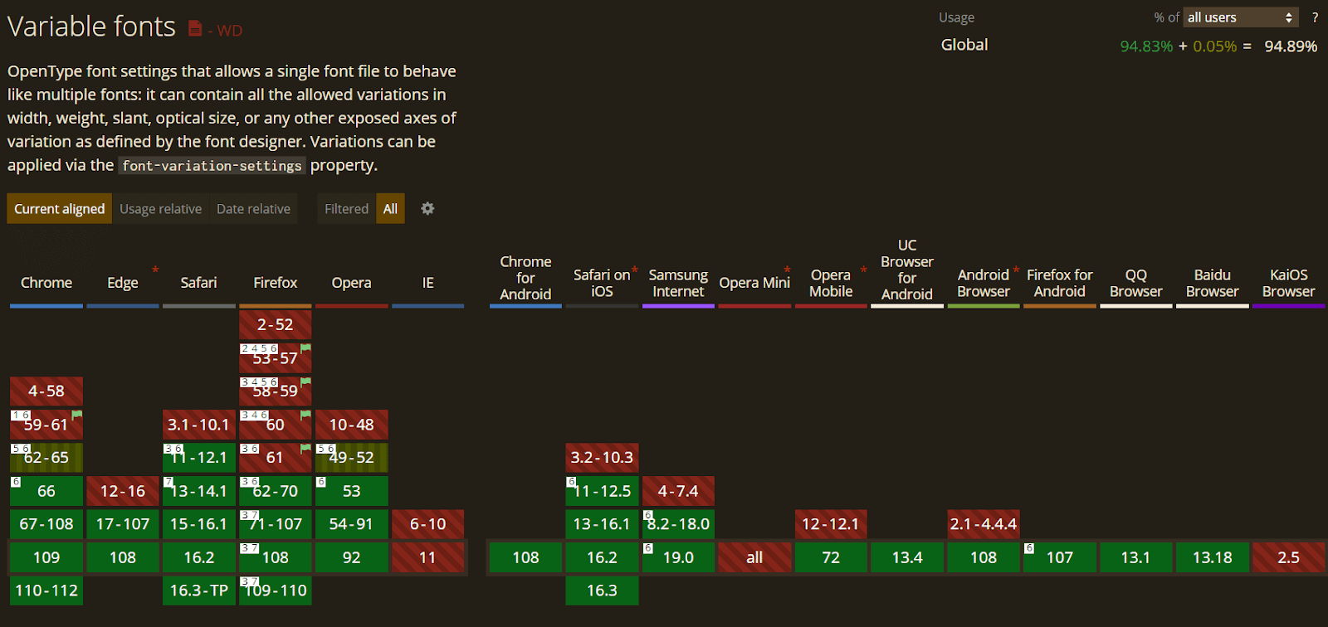The image size is (1328, 627).
Task: Select the Firefox 109-110 cell
Action: pos(276,591)
